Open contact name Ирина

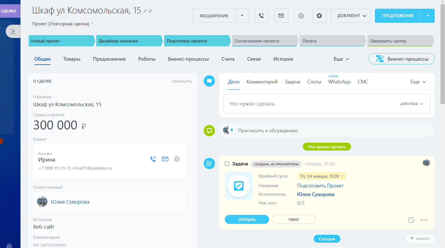[x=47, y=160]
